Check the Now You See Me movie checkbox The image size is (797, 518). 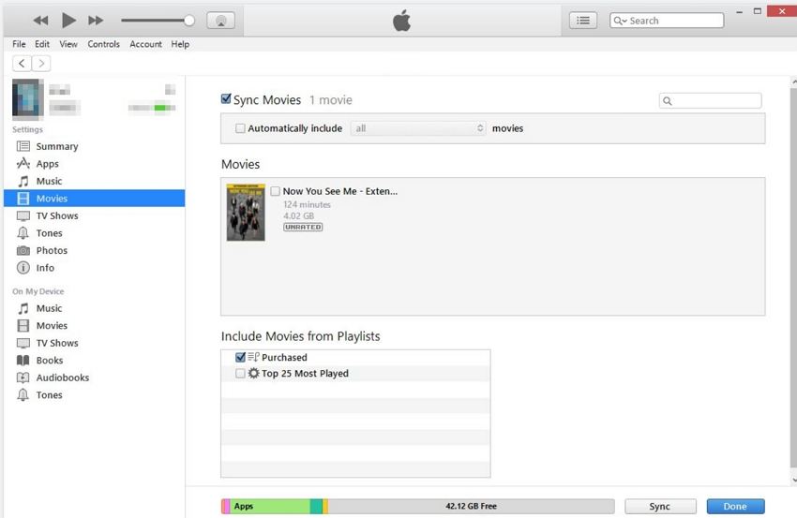pyautogui.click(x=275, y=191)
